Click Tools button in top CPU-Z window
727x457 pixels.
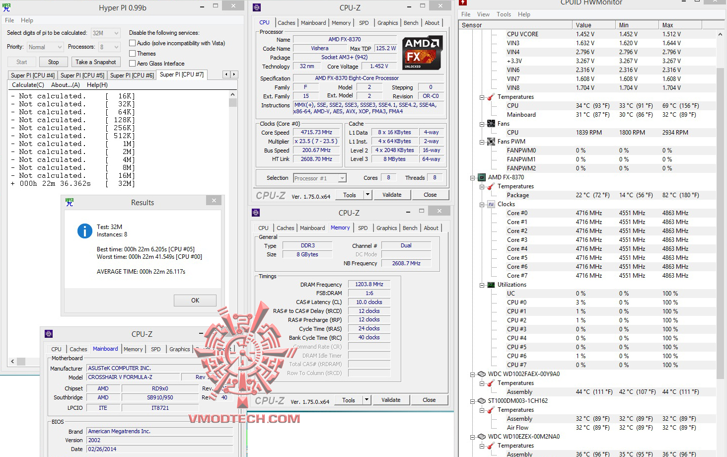(350, 195)
